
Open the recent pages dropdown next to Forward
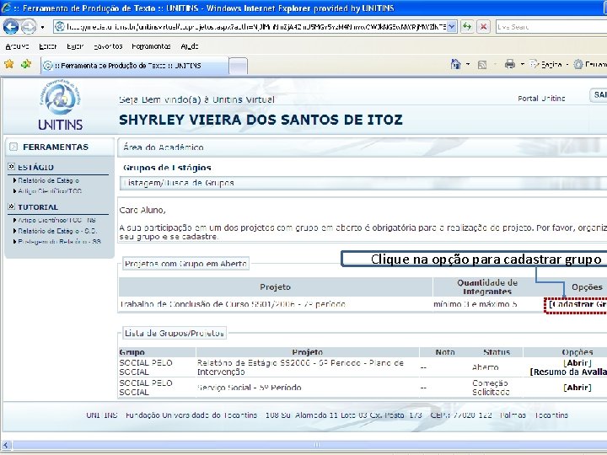pyautogui.click(x=42, y=27)
